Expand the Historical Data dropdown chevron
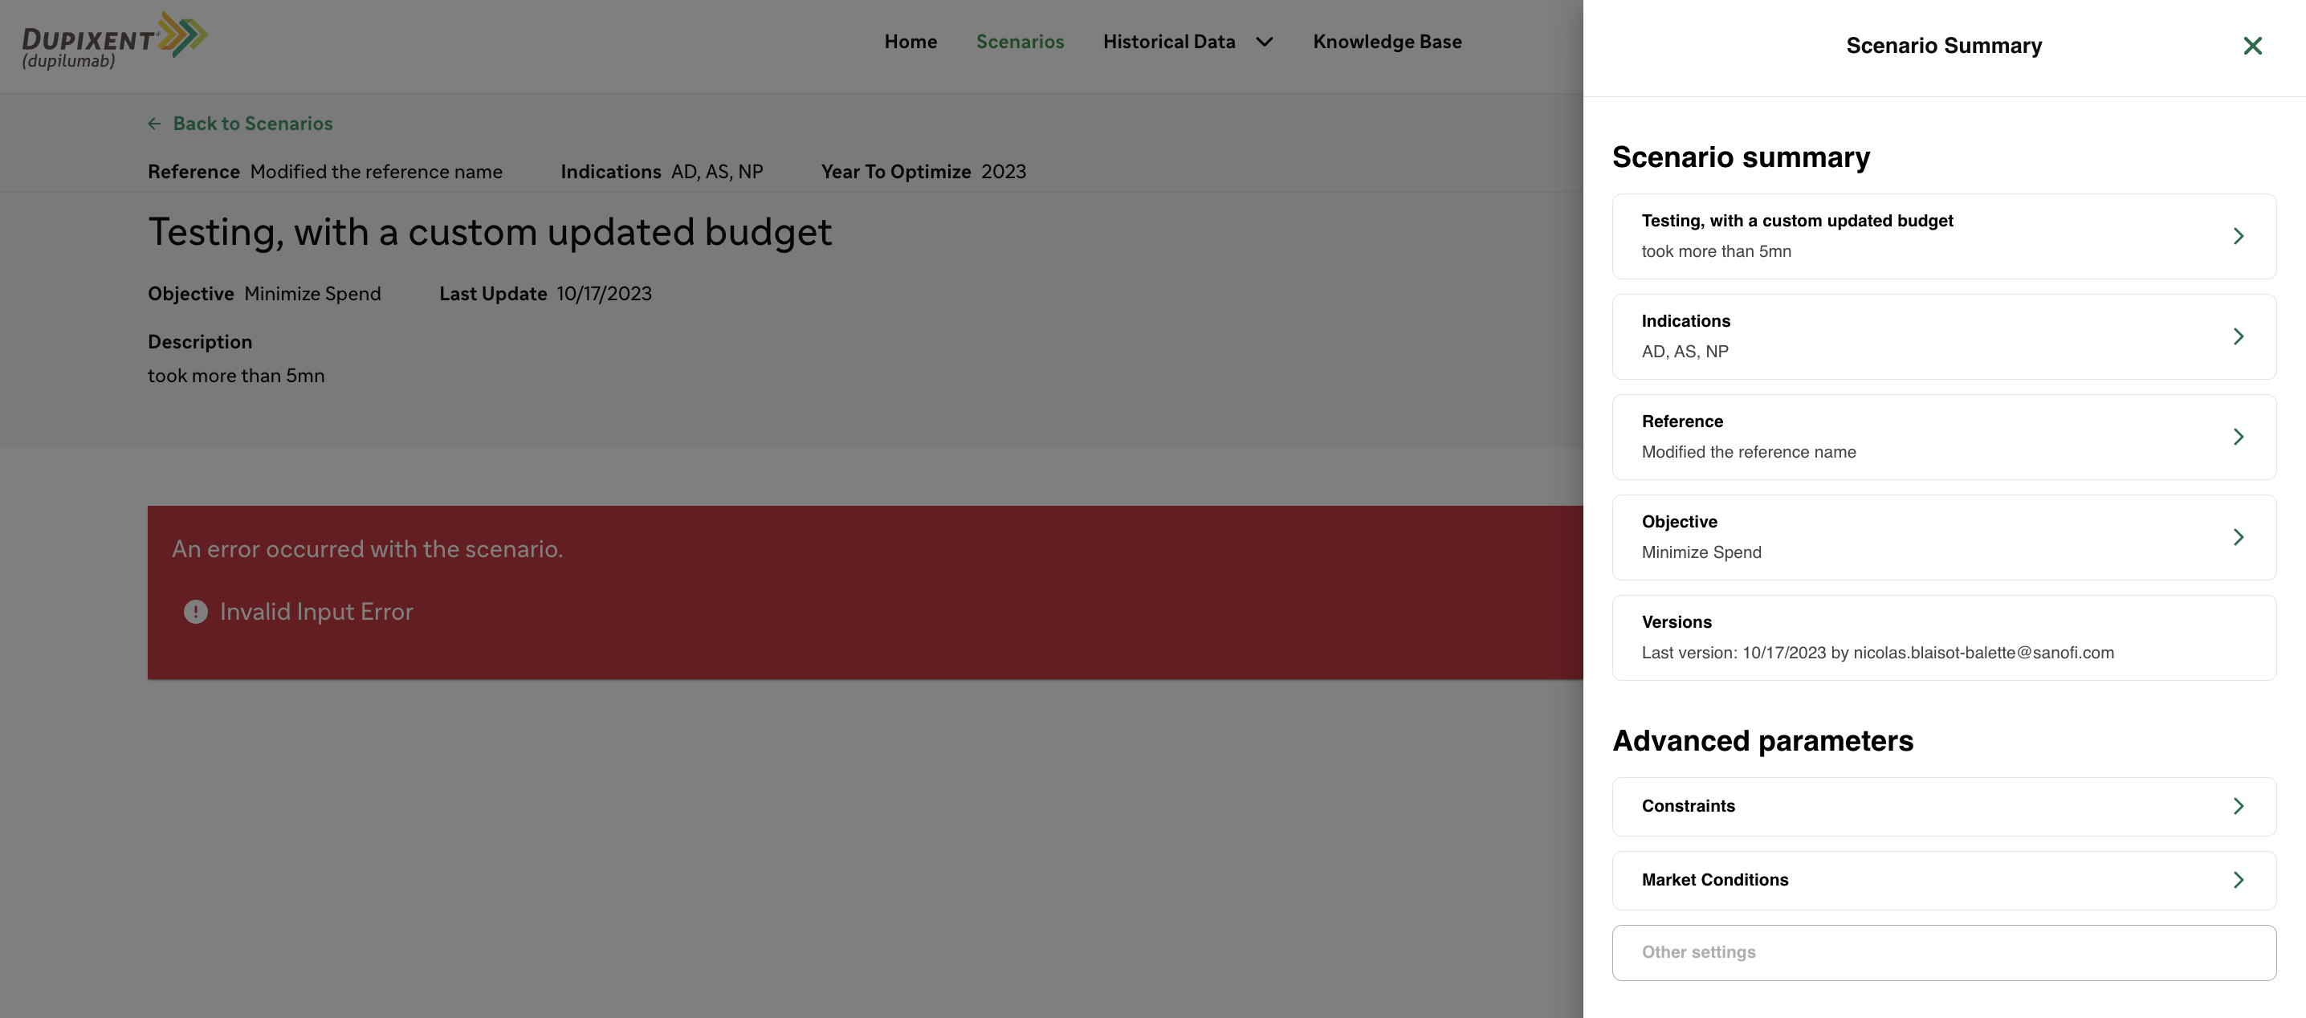2306x1018 pixels. tap(1264, 42)
